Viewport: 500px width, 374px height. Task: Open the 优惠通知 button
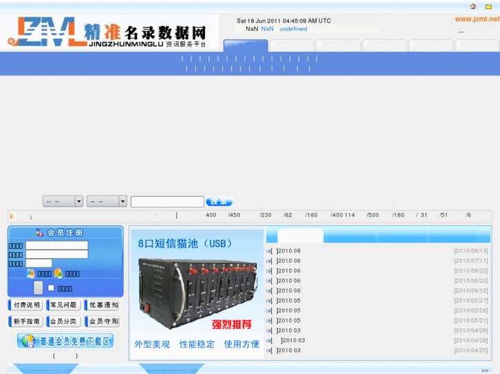102,305
